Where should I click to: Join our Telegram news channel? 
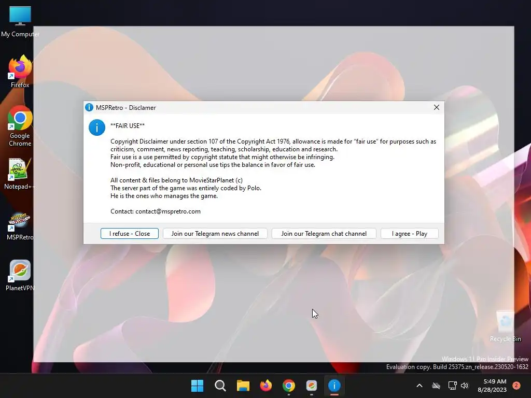(x=215, y=234)
